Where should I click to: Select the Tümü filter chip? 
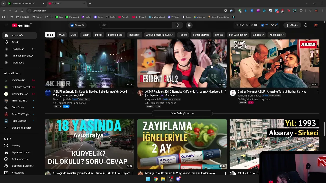[x=50, y=35]
